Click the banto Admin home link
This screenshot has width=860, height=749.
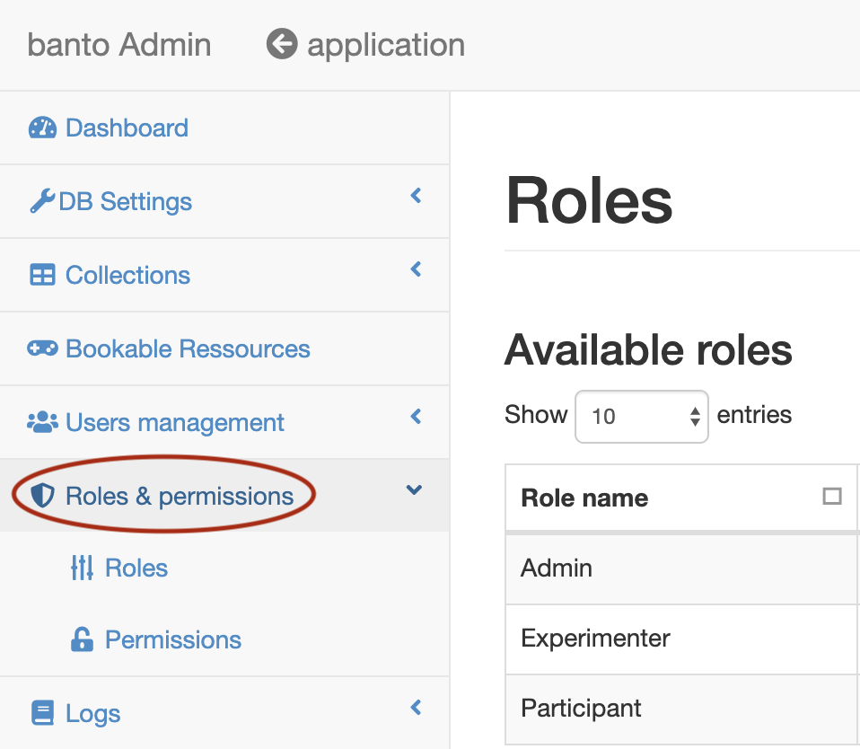point(118,44)
